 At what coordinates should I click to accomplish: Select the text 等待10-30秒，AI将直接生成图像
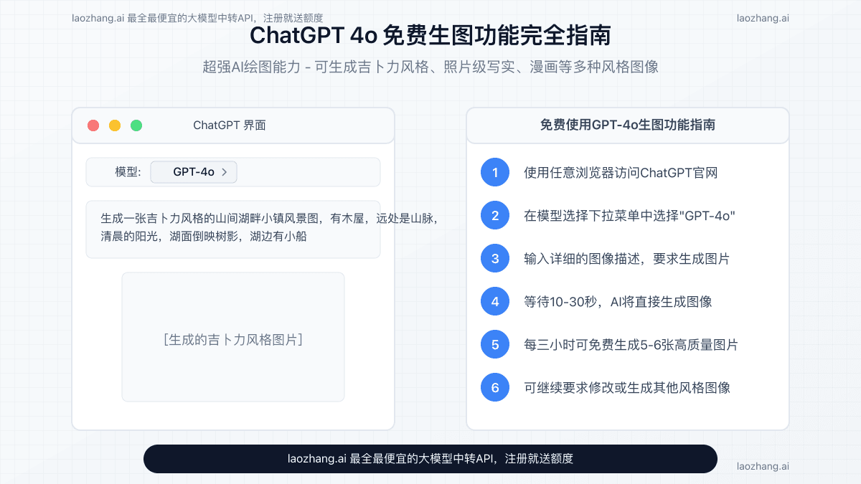[618, 302]
